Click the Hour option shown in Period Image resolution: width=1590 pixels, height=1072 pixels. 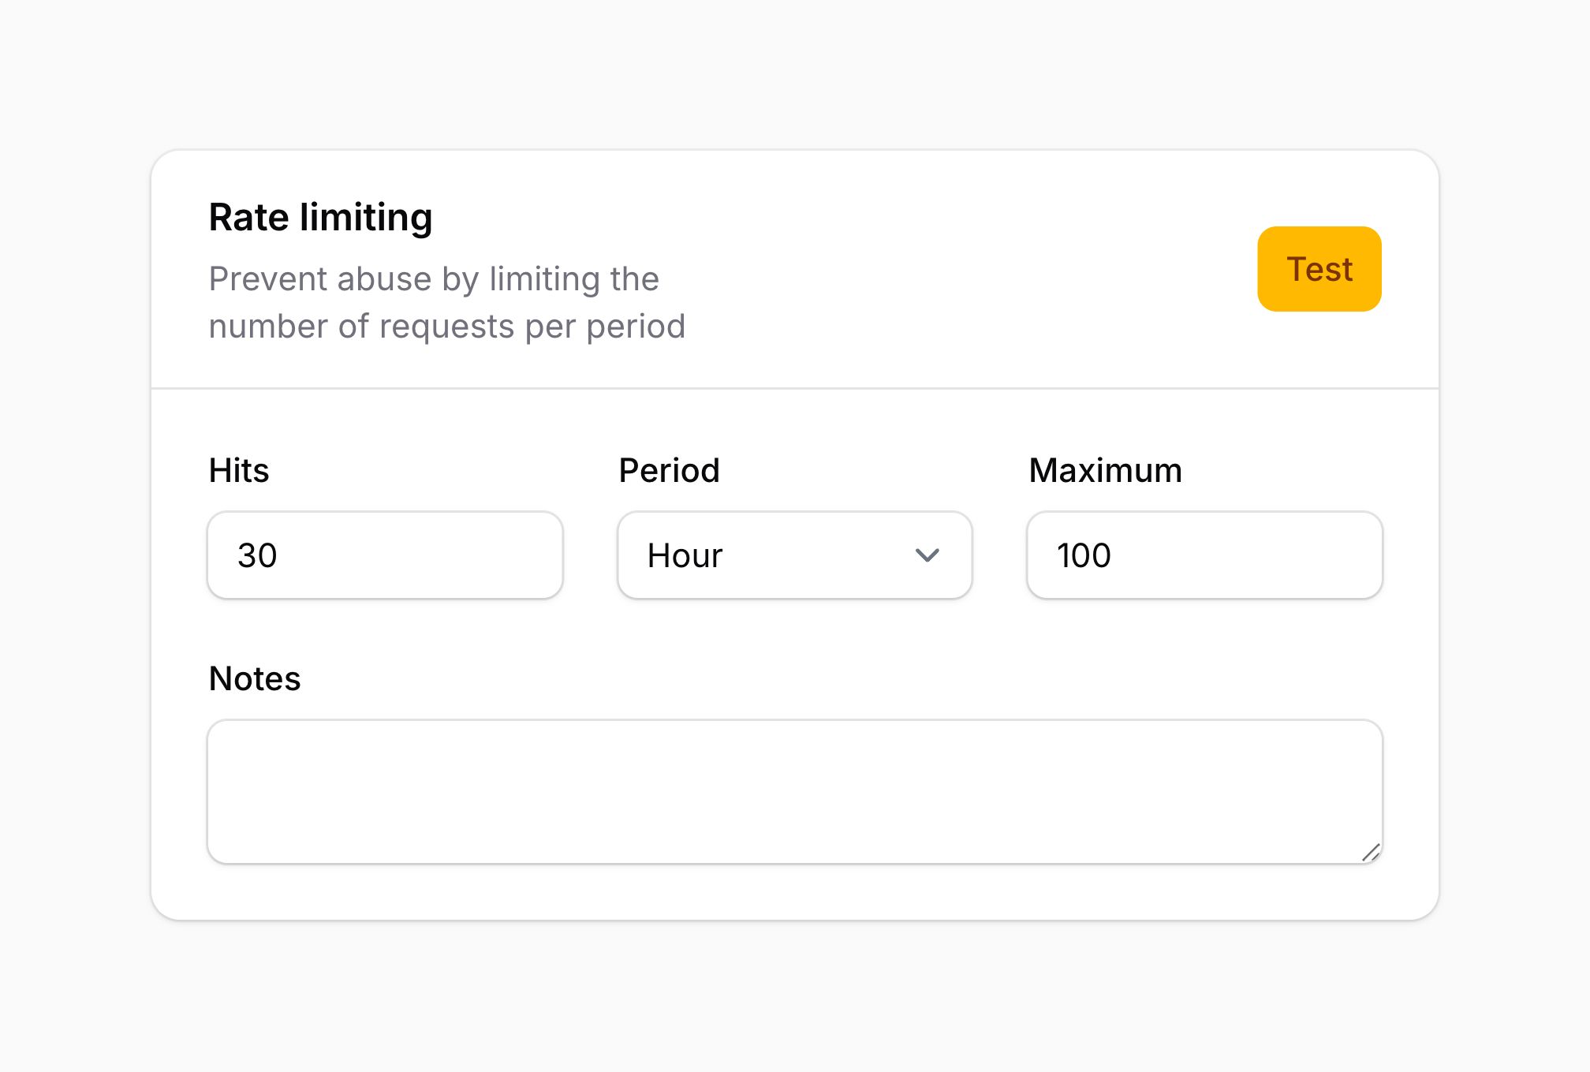coord(684,555)
